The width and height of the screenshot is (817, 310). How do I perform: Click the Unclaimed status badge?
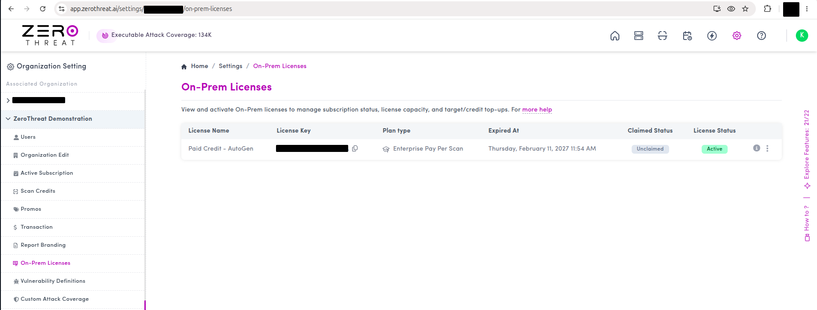(650, 149)
